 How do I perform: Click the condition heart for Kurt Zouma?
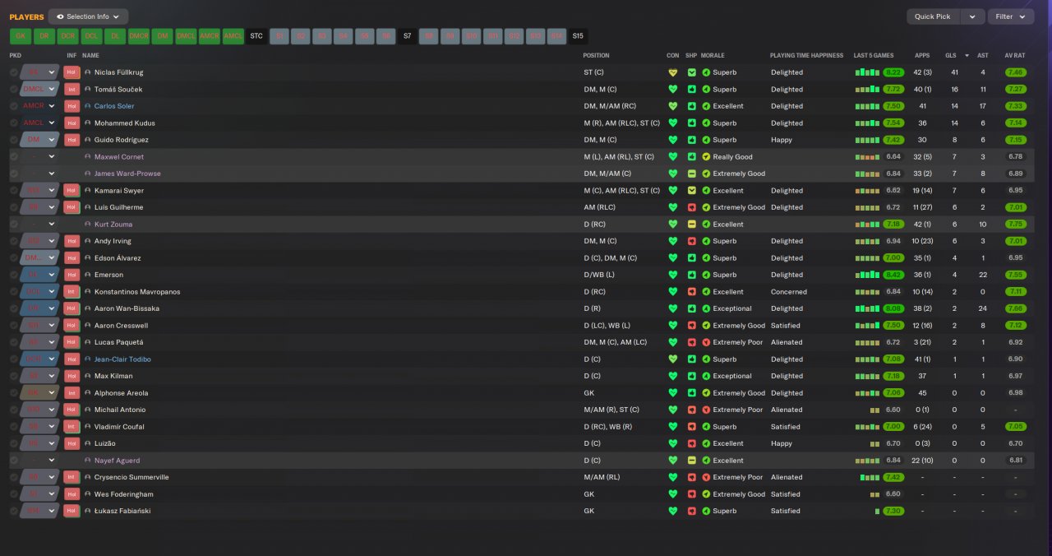coord(673,225)
